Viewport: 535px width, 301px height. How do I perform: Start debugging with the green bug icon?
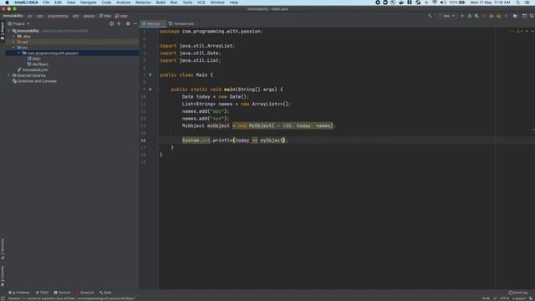(470, 16)
